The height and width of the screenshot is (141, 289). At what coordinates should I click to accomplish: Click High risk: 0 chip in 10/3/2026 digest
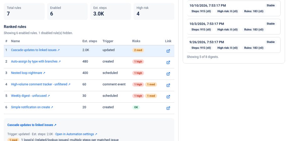point(227,29)
